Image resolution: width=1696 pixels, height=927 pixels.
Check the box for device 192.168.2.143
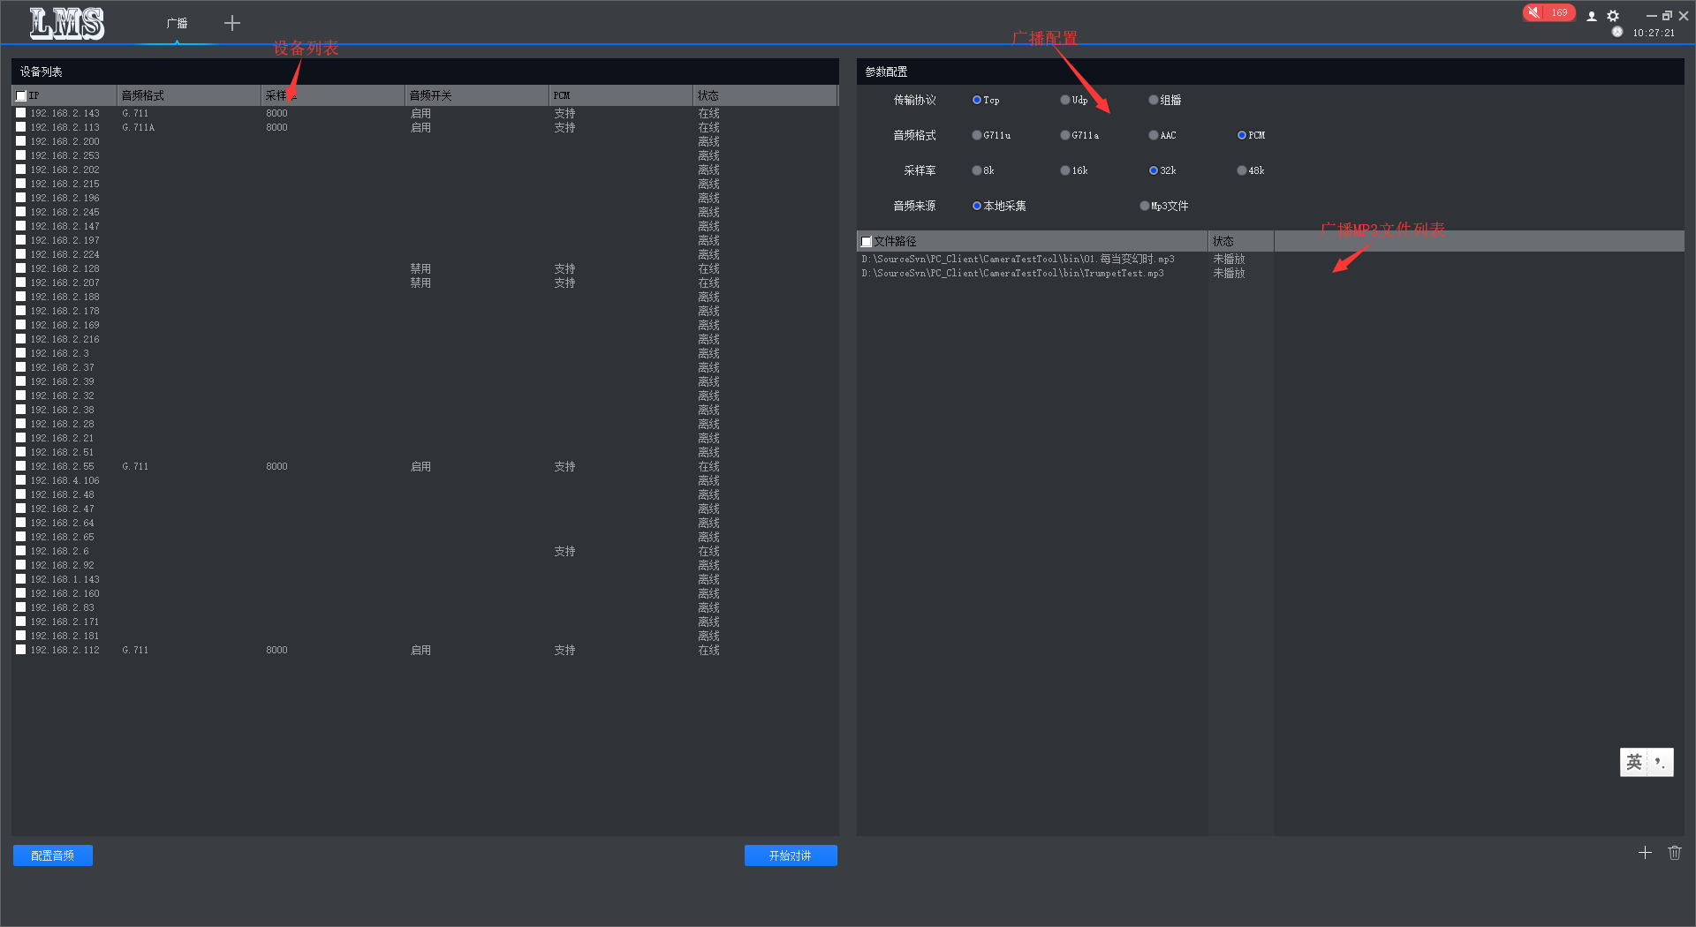(21, 113)
